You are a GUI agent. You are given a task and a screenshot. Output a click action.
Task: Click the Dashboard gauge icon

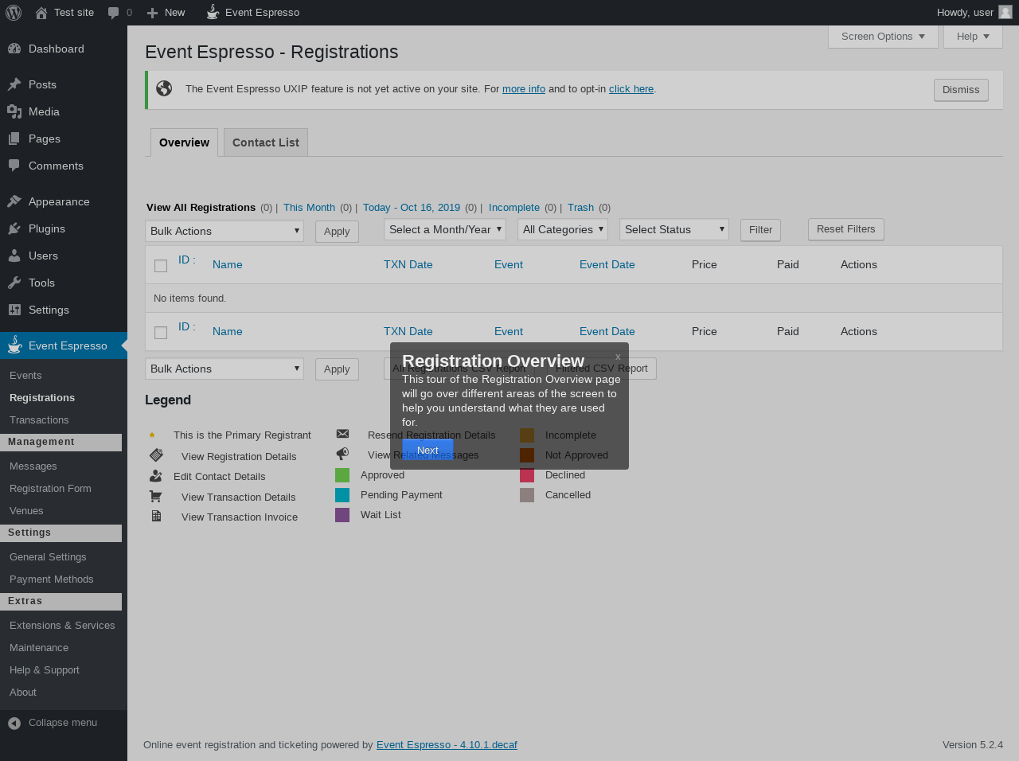[14, 49]
